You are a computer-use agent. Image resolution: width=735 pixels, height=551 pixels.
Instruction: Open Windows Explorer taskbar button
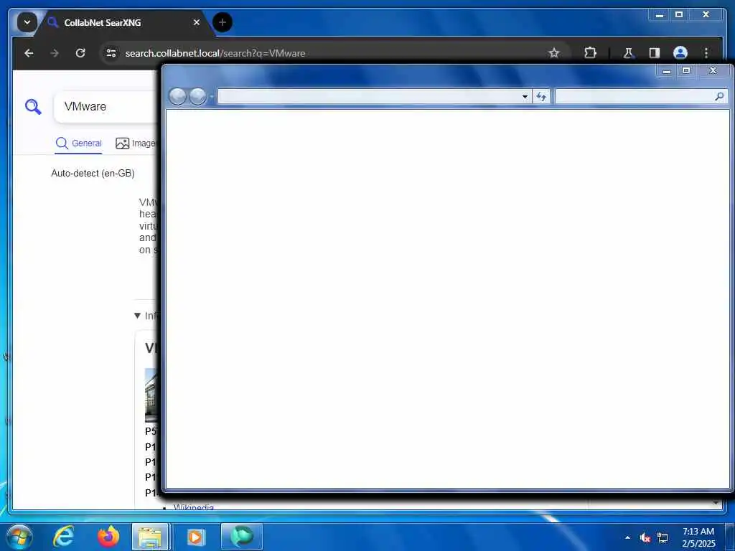[x=150, y=537]
